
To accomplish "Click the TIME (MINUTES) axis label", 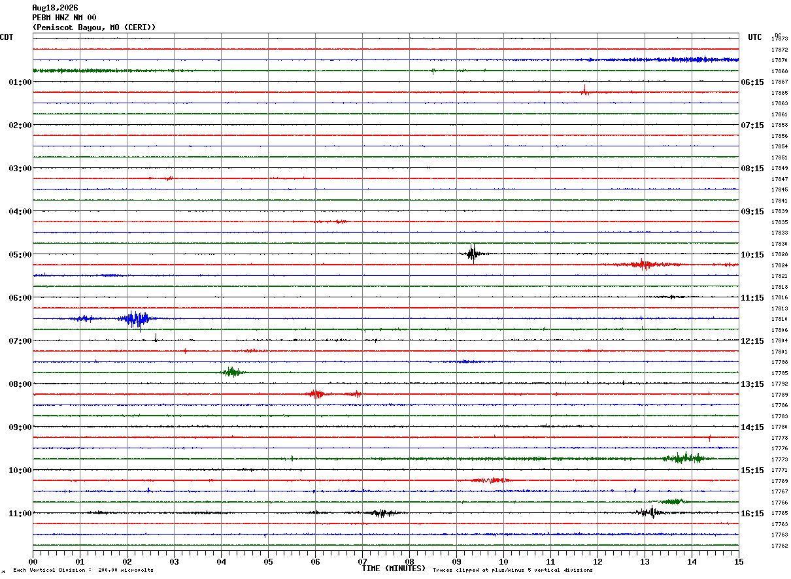I will (394, 569).
